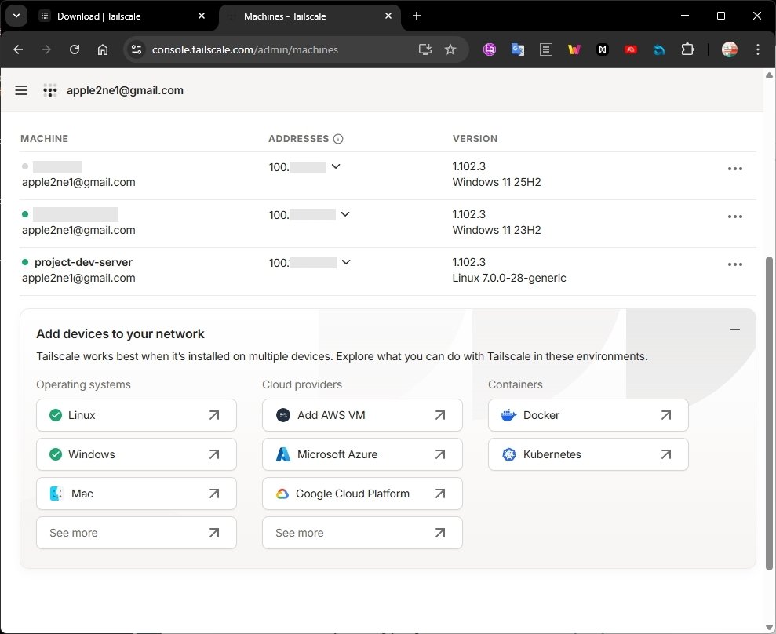Open the Linux install link
Image resolution: width=776 pixels, height=634 pixels.
click(136, 415)
